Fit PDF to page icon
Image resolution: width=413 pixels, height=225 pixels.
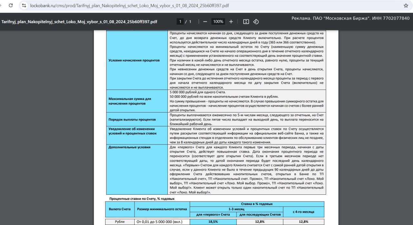click(246, 22)
